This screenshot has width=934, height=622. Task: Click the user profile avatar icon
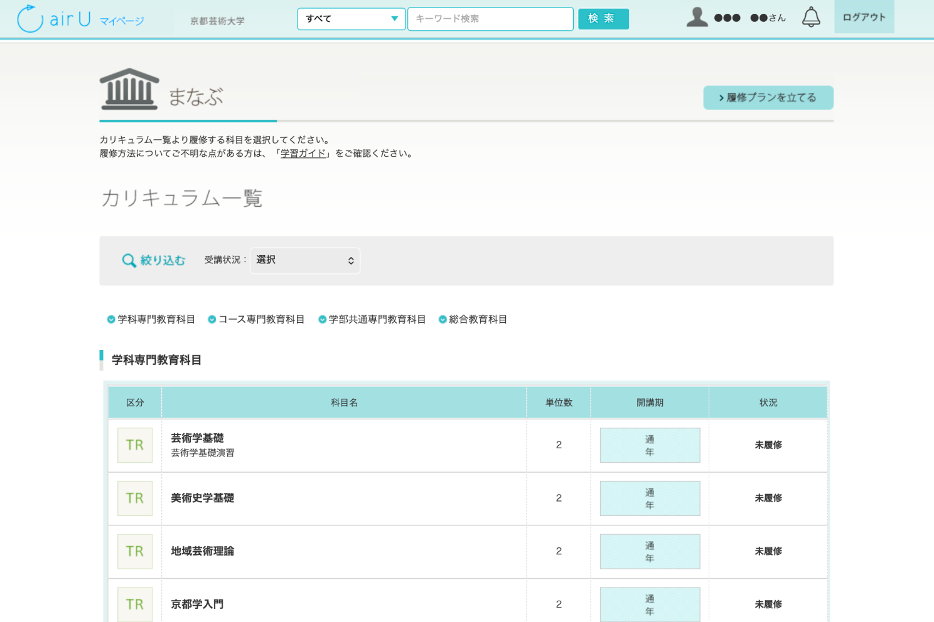pos(697,17)
